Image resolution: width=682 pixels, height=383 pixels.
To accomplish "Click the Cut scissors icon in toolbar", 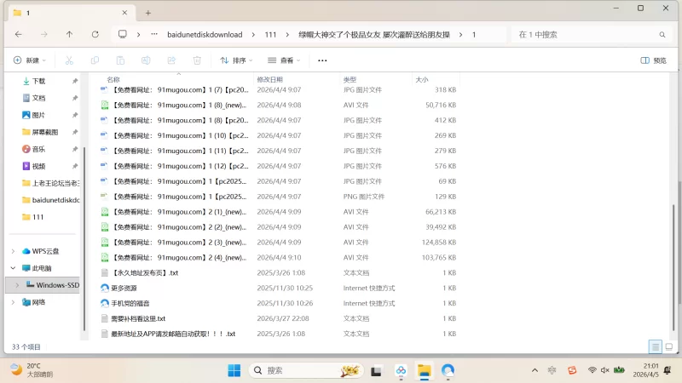I will pos(70,60).
